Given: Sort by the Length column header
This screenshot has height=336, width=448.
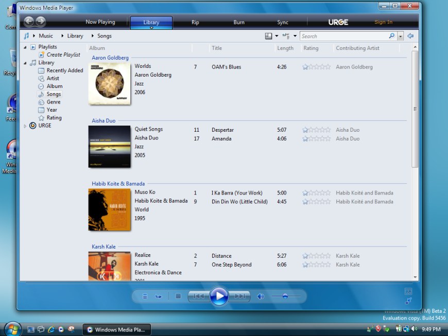Looking at the screenshot, I should coord(285,48).
